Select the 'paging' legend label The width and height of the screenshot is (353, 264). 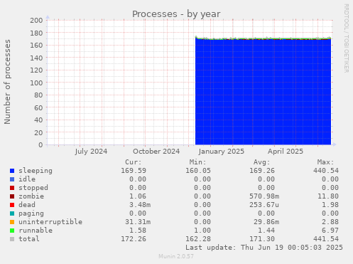pyautogui.click(x=31, y=213)
